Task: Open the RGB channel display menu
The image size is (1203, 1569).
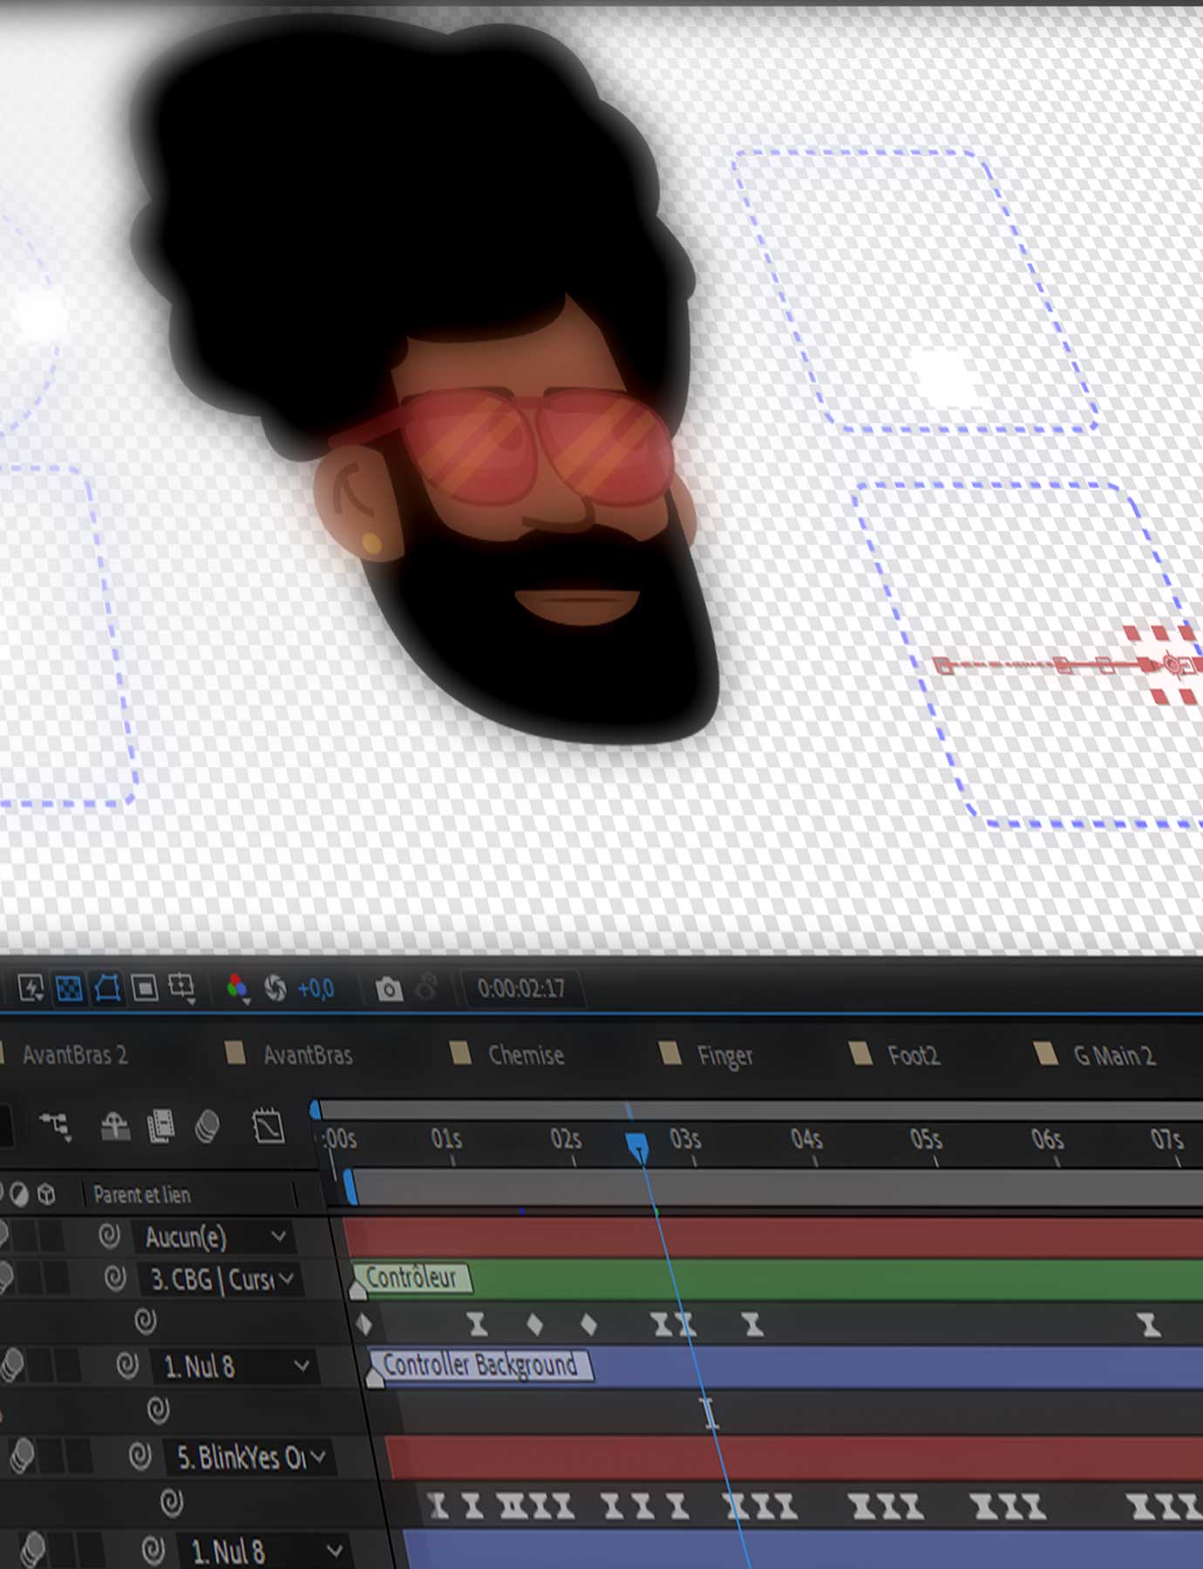Action: (x=237, y=988)
